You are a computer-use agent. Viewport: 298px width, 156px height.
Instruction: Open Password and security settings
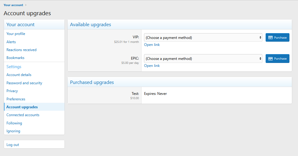click(x=24, y=83)
